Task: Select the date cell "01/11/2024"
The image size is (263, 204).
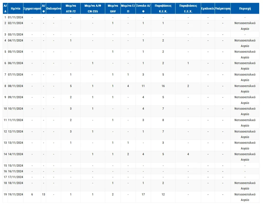Action: tap(15, 17)
